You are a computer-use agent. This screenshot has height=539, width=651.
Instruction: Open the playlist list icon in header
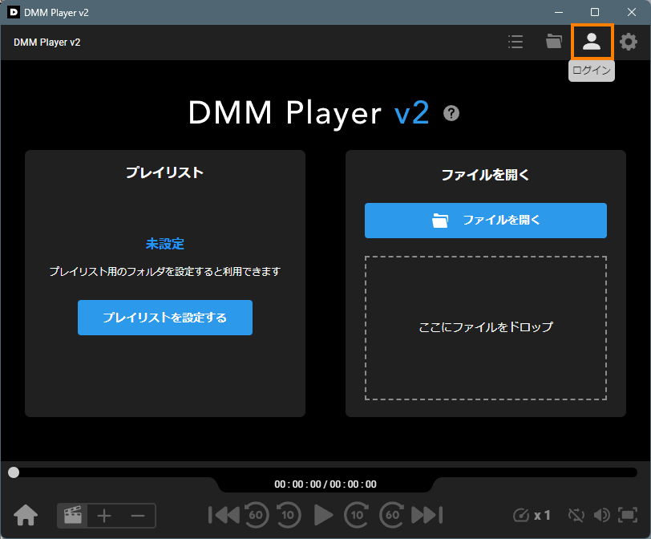click(516, 42)
